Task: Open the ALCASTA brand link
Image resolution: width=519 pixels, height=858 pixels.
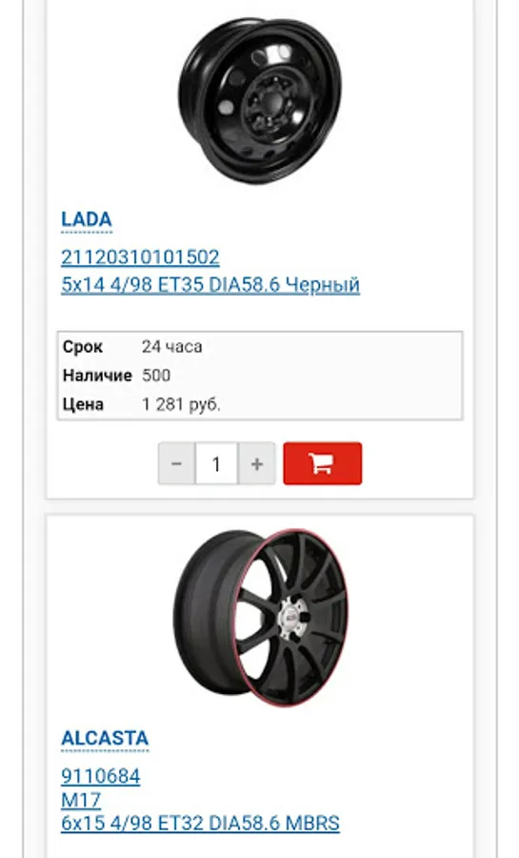Action: (x=105, y=738)
